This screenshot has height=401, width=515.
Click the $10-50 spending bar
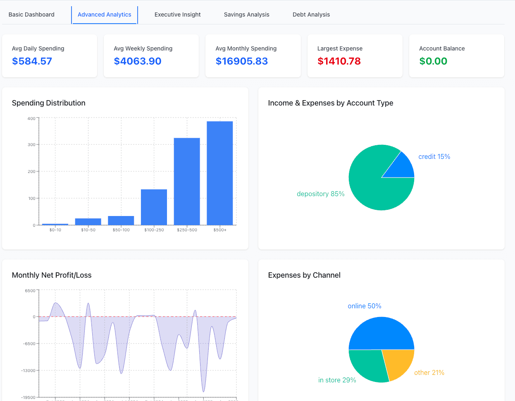tap(88, 221)
